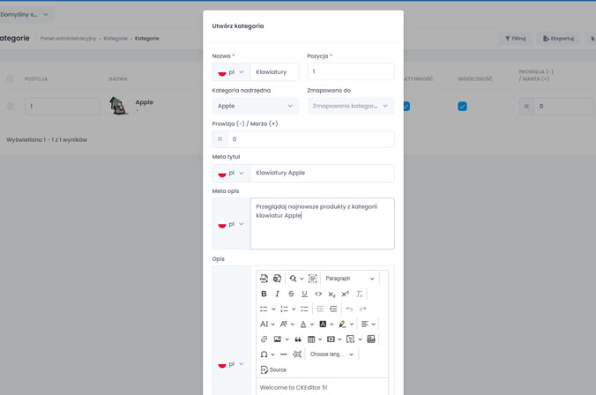Viewport: 596px width, 395px height.
Task: Click the Filtruj button
Action: (515, 39)
